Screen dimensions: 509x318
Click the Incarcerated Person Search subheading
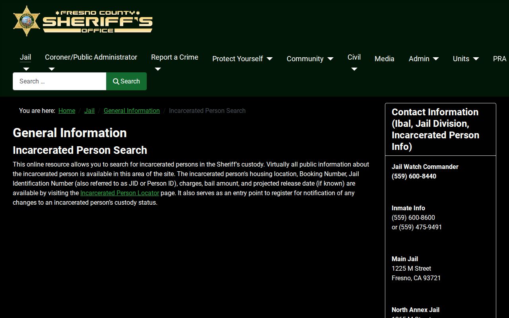point(80,150)
